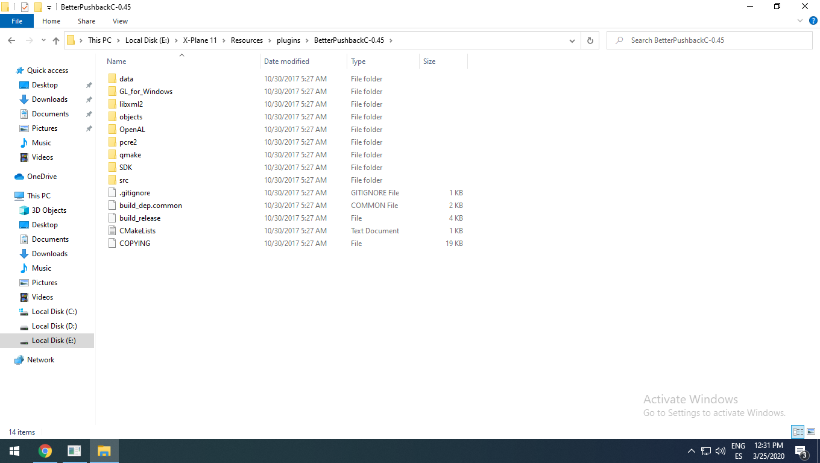Viewport: 820px width, 463px height.
Task: Select the OpenAL folder icon
Action: 112,130
